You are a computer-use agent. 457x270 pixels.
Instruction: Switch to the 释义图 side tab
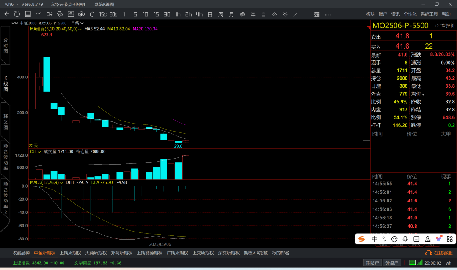[x=6, y=121]
